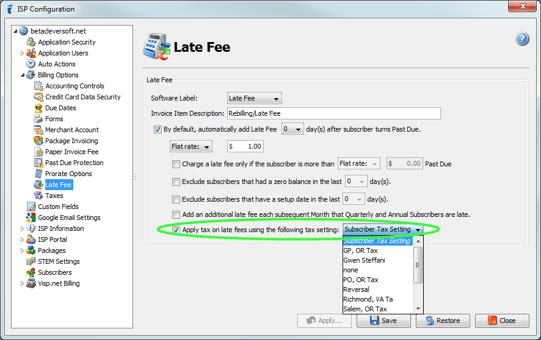This screenshot has width=541, height=340.
Task: Click the Forms printer icon
Action: [38, 119]
